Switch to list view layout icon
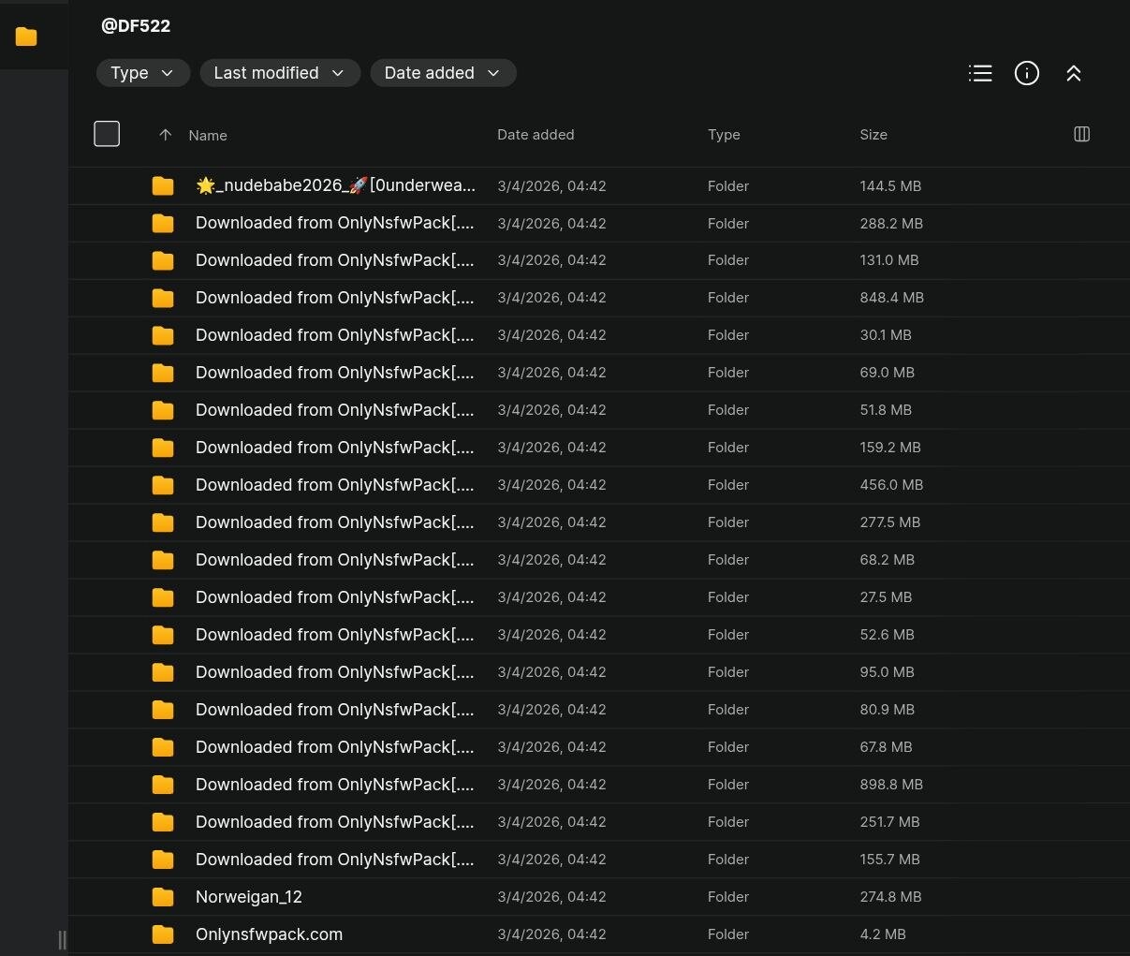The image size is (1130, 956). [x=980, y=73]
